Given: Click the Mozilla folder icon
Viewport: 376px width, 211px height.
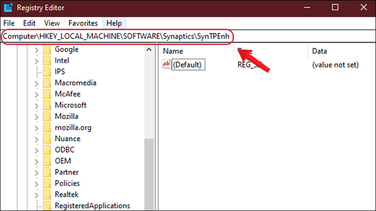Looking at the screenshot, I should pos(47,116).
